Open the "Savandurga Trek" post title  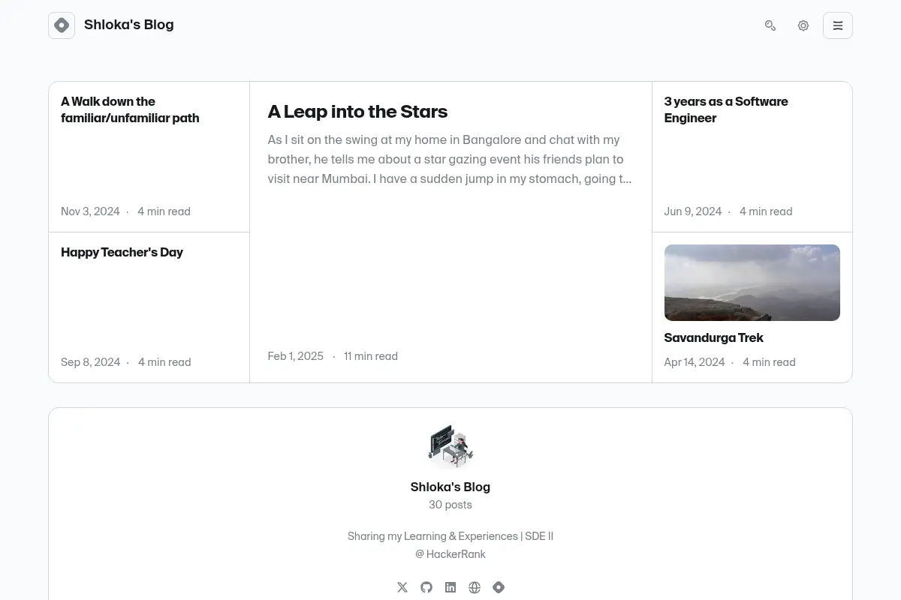713,337
